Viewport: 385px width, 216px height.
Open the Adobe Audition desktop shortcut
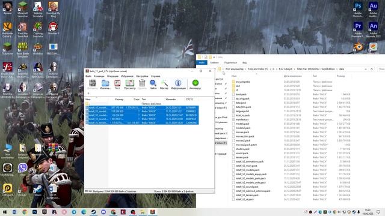click(x=373, y=10)
